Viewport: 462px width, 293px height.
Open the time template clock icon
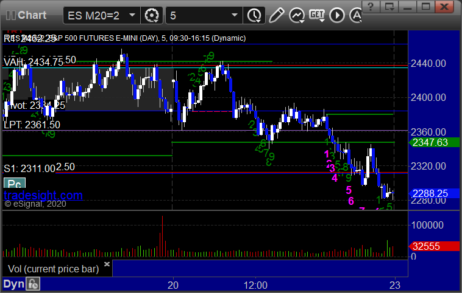click(254, 15)
